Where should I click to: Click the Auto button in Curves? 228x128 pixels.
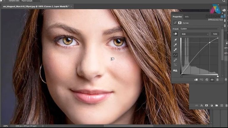(x=215, y=34)
